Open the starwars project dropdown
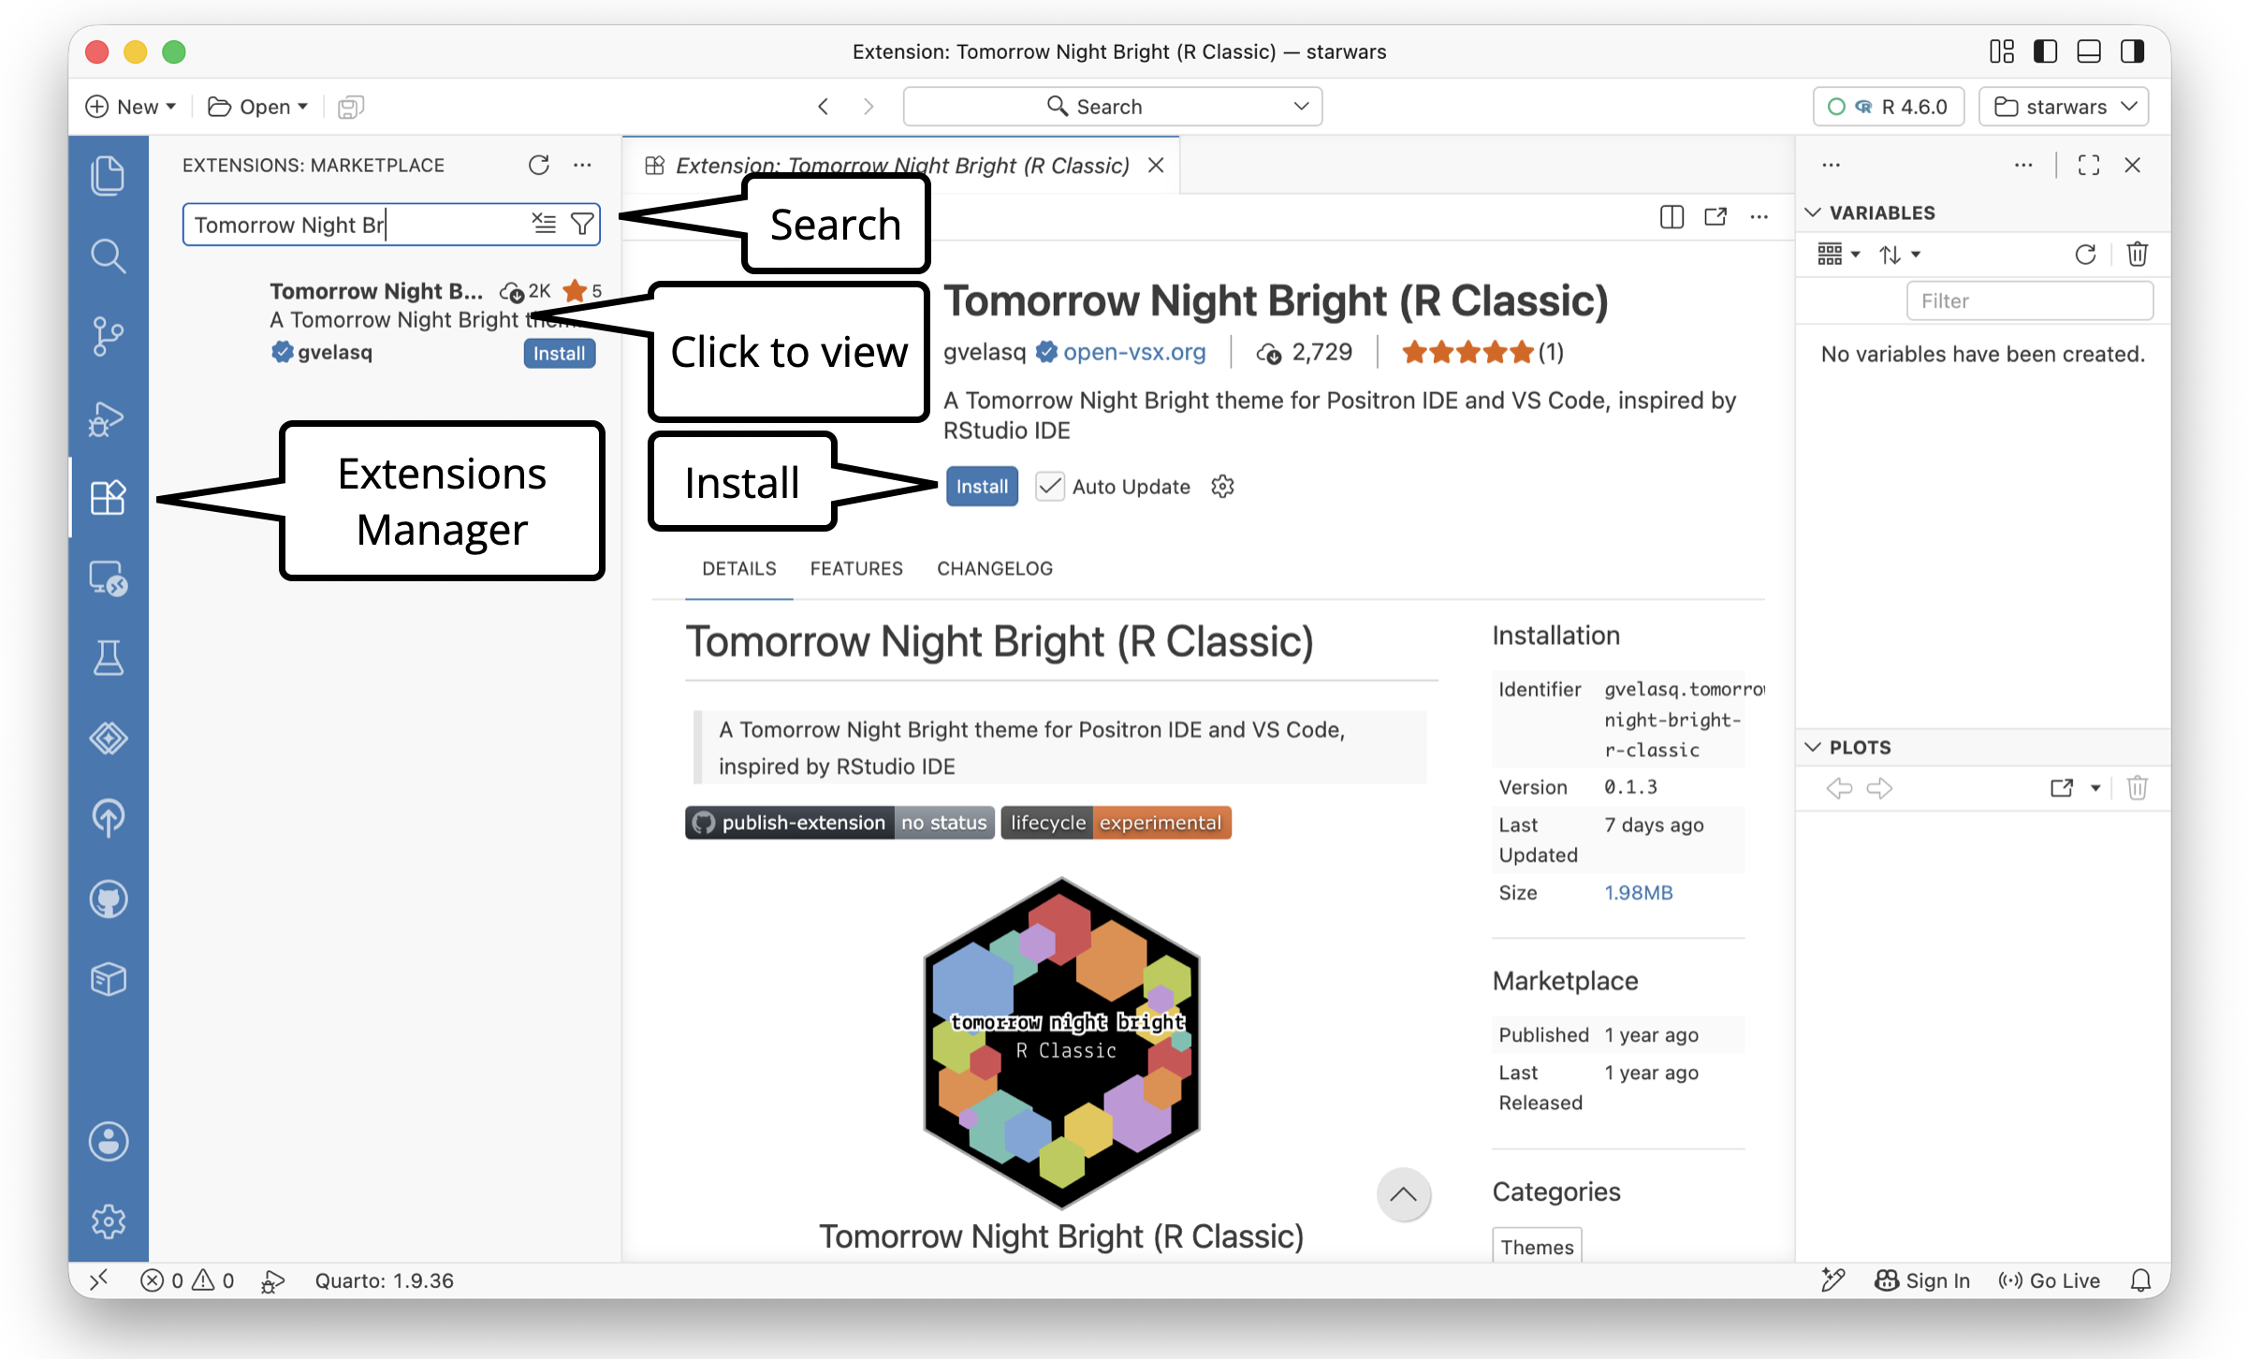Screen dimensions: 2248x1359 (x=2065, y=107)
